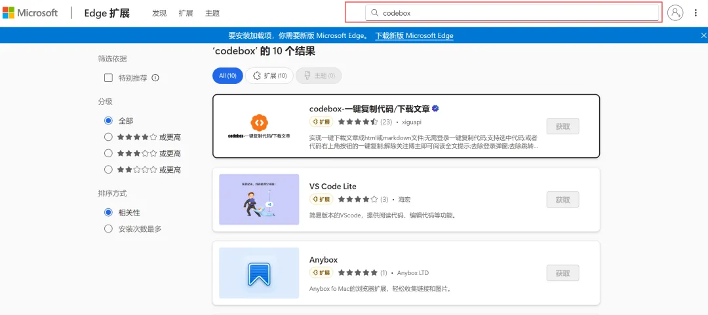Open the 扩展 navigation item in header
Screen dimensions: 708x315
(x=186, y=13)
